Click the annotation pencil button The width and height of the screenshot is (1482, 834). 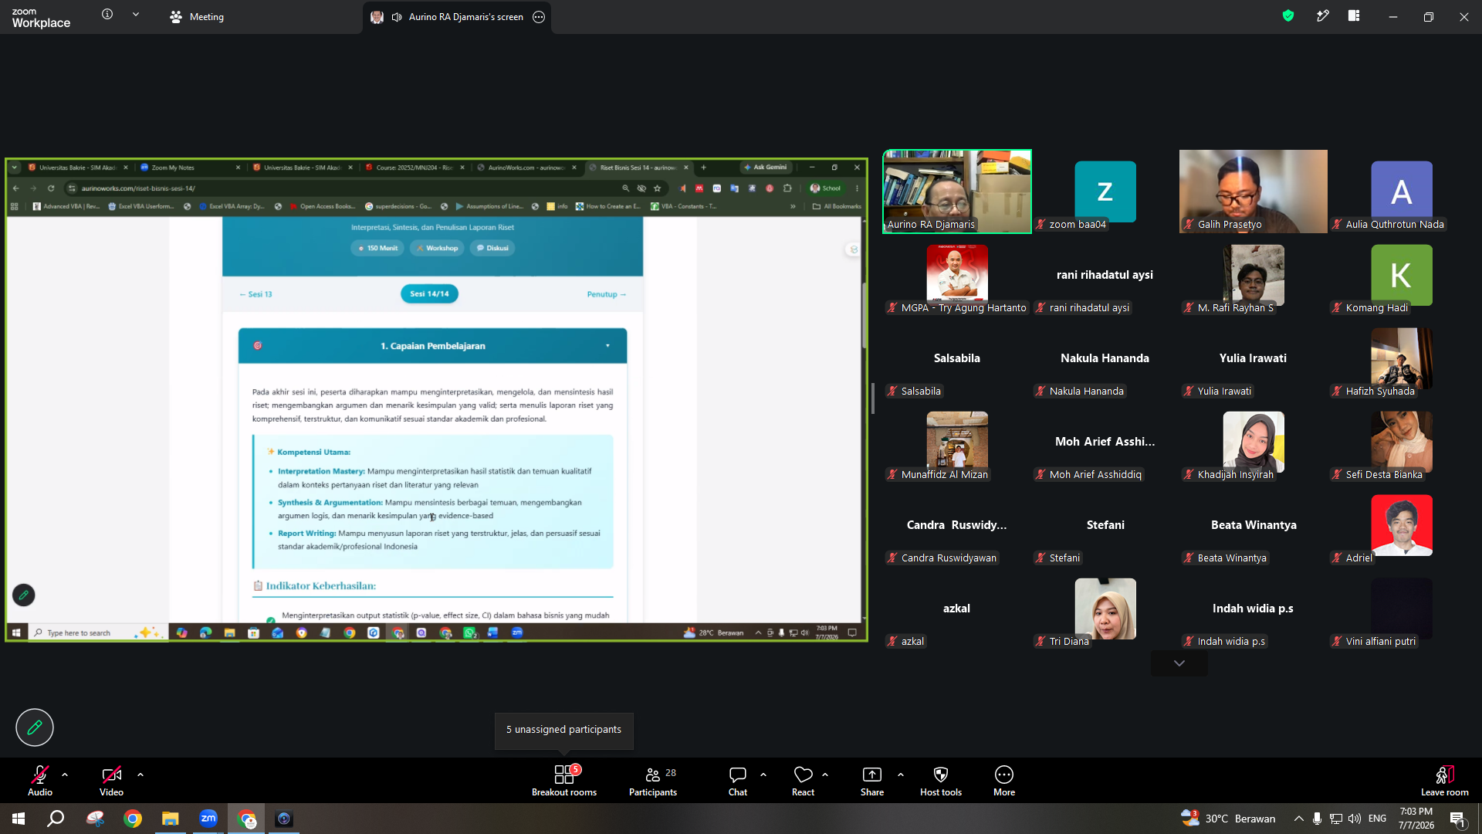[x=35, y=727]
